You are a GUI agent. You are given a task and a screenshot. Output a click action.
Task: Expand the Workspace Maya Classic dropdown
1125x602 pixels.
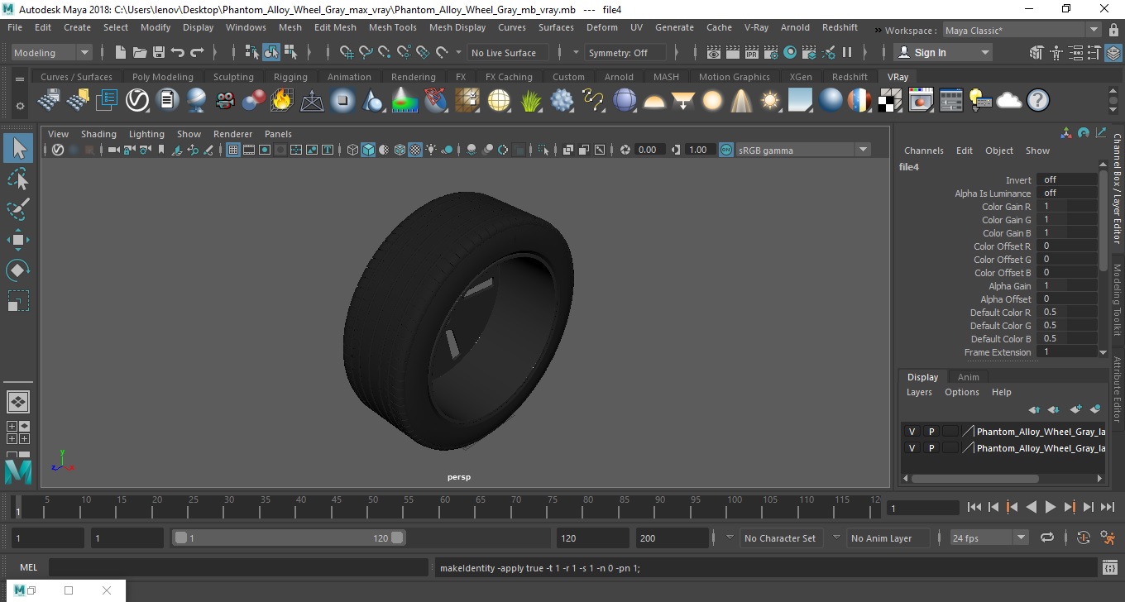(1022, 31)
